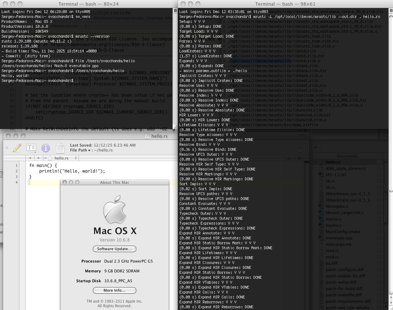Click the hello.rs proxy icon in title bar

tap(147, 136)
